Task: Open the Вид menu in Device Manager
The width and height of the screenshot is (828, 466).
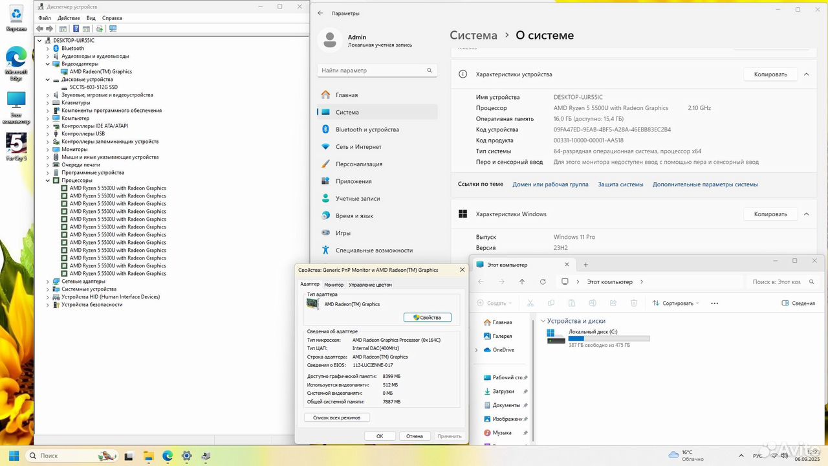Action: pyautogui.click(x=91, y=18)
